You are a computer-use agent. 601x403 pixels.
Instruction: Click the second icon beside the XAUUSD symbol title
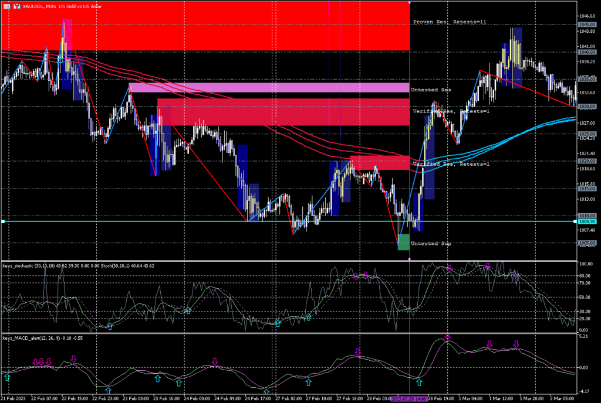coord(16,5)
